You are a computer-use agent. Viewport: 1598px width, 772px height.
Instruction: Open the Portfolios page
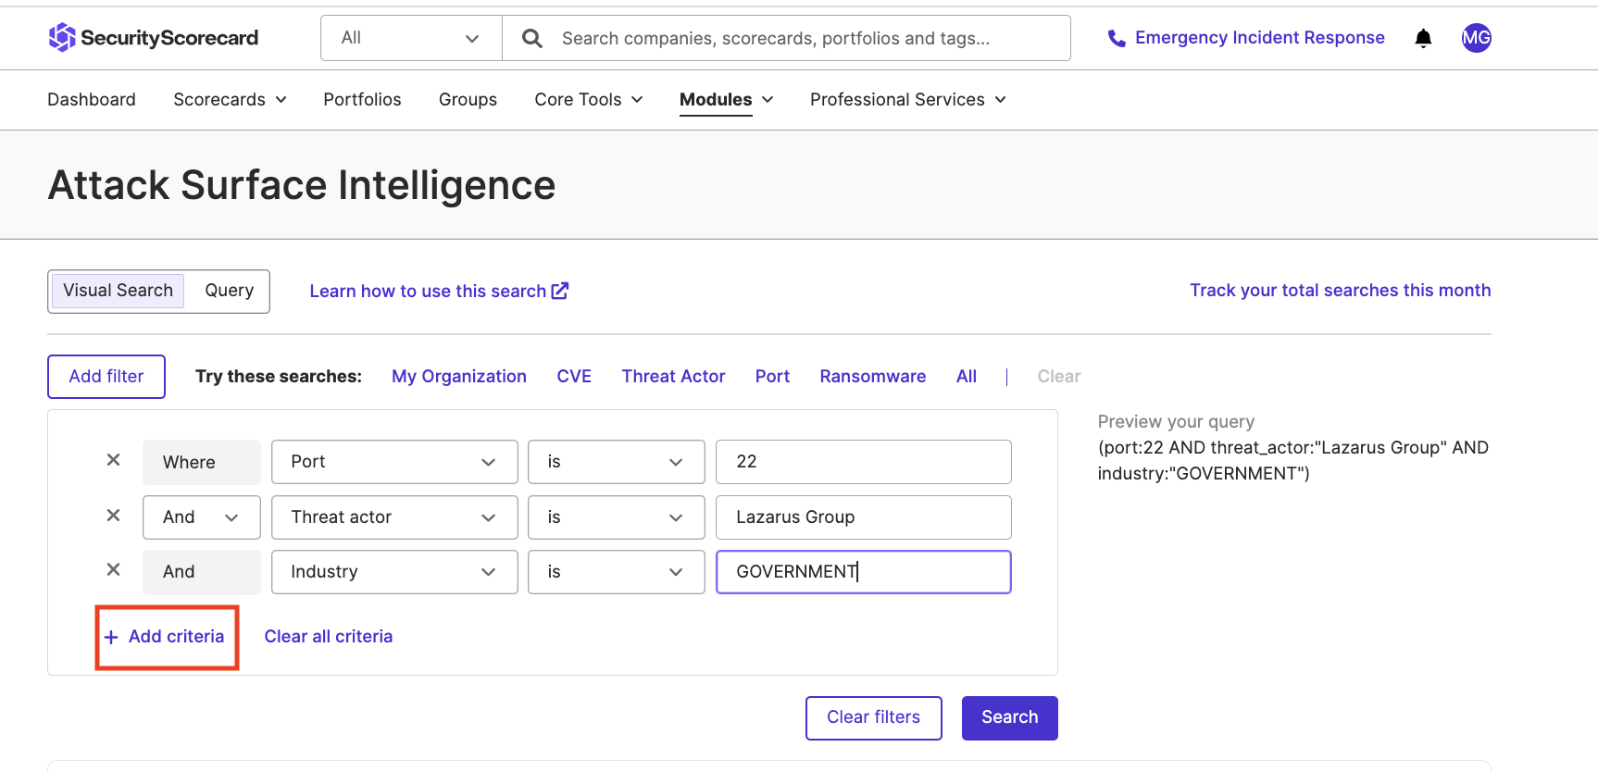pos(362,99)
